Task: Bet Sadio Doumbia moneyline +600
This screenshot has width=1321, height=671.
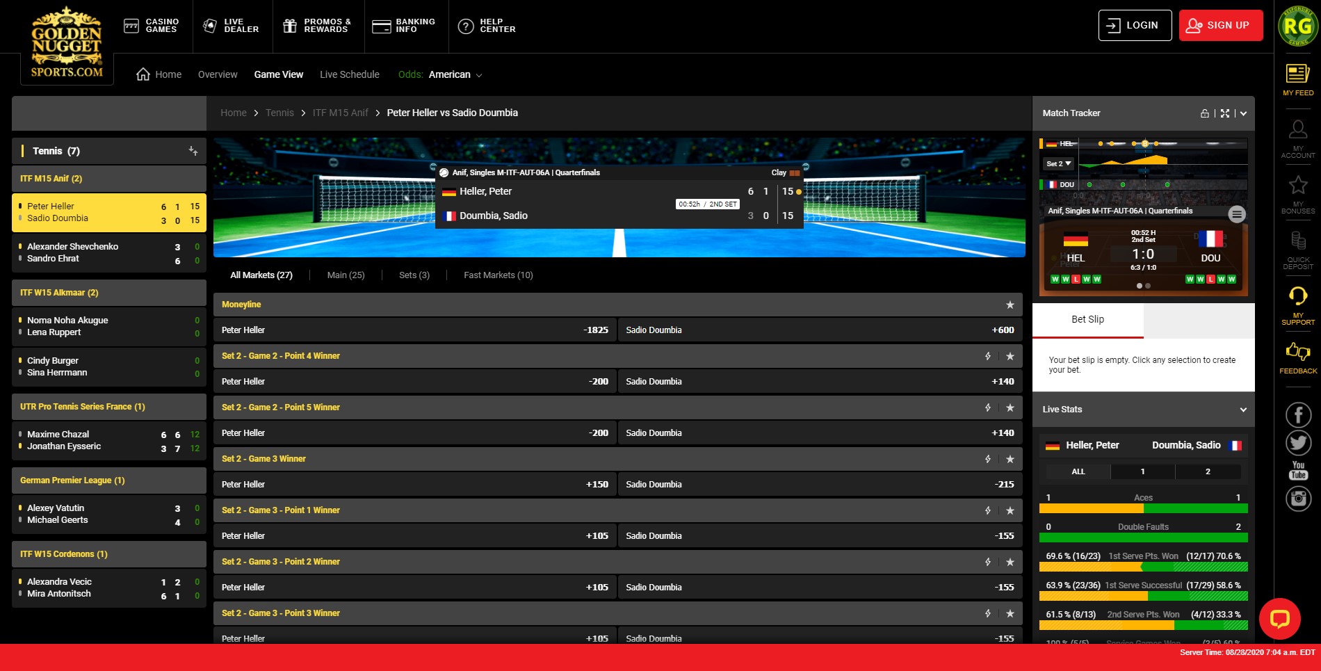Action: click(820, 330)
